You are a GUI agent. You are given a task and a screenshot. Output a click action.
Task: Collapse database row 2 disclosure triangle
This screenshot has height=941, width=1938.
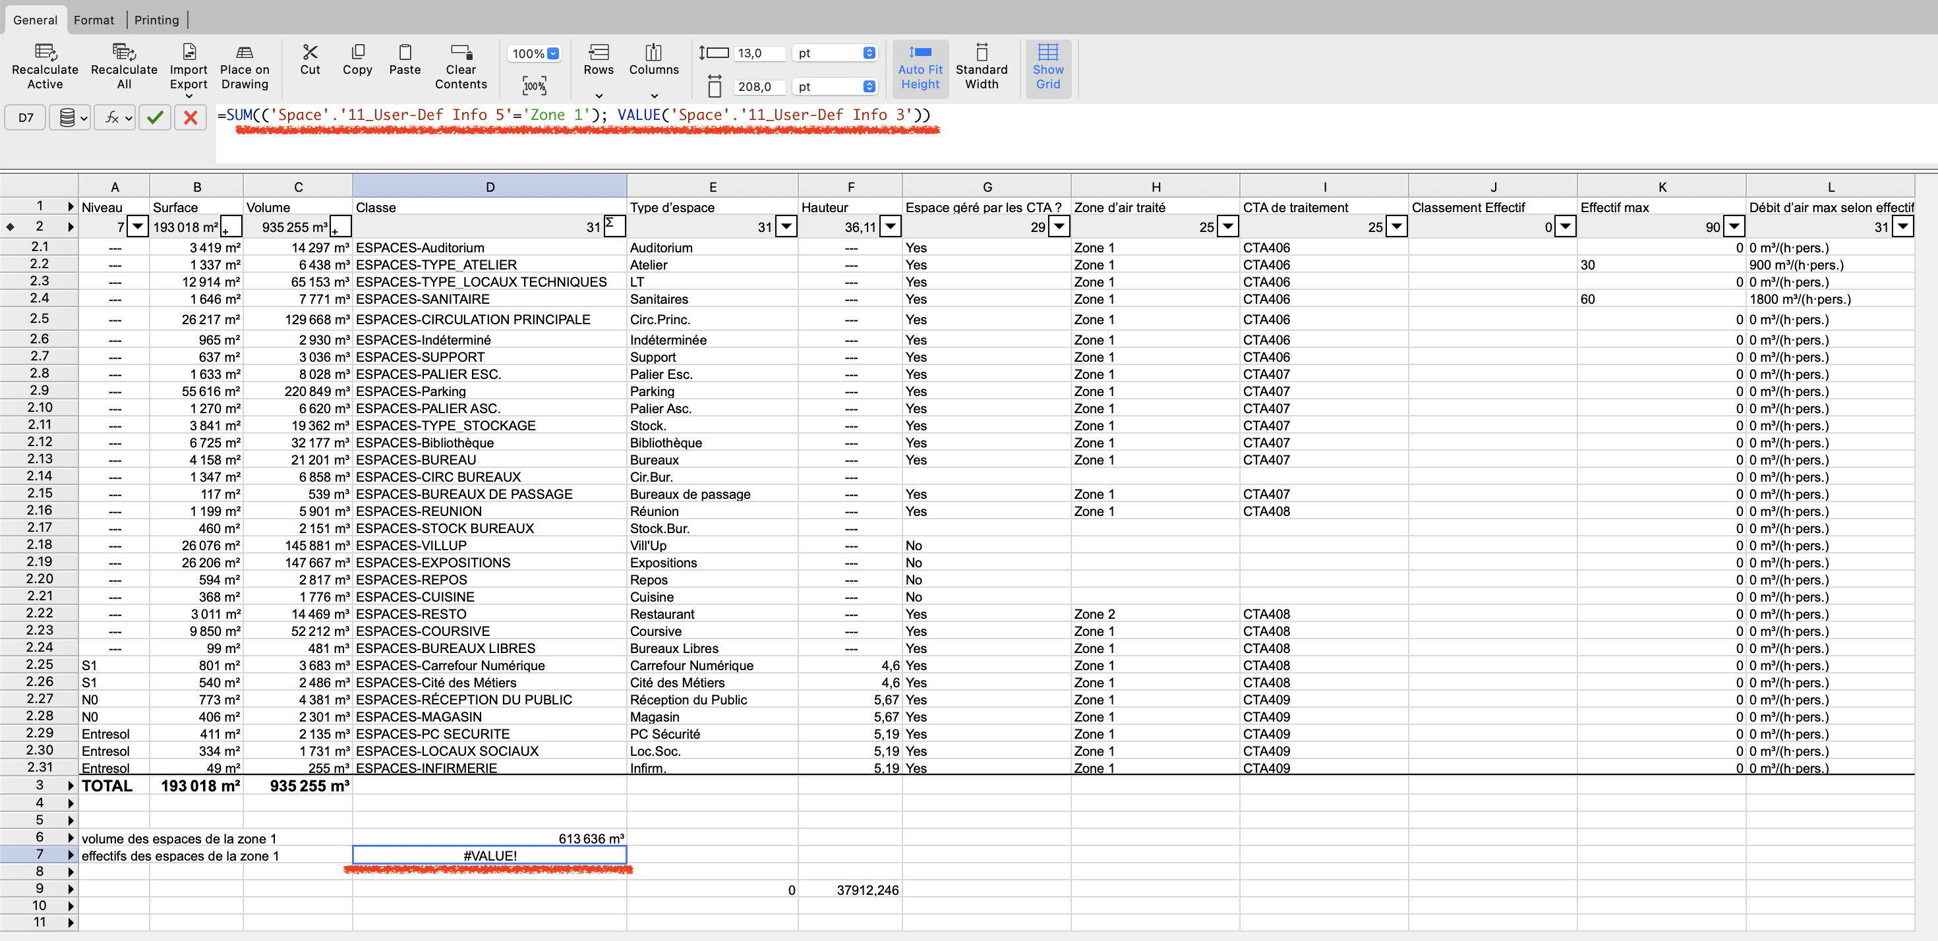coord(71,227)
